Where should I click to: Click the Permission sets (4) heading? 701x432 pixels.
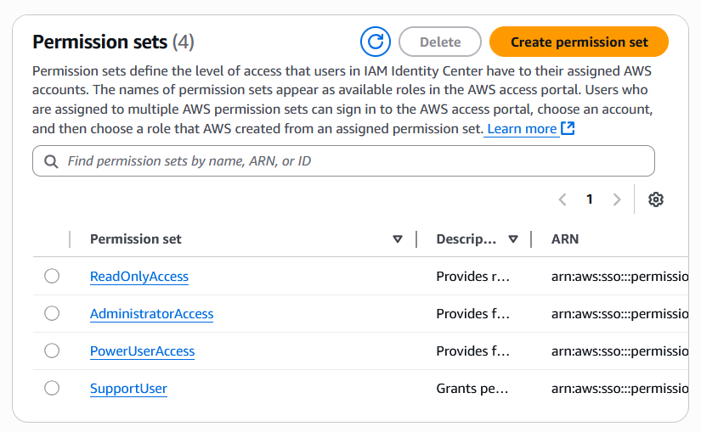pos(113,42)
